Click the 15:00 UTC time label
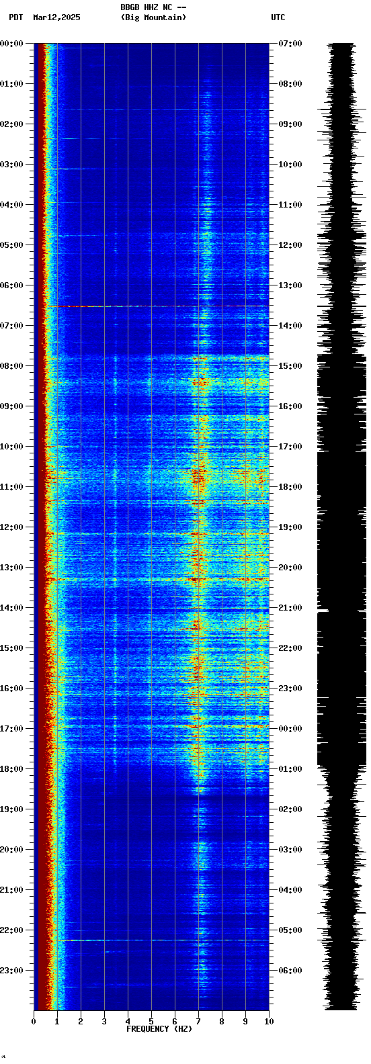This screenshot has width=371, height=1064. (290, 366)
